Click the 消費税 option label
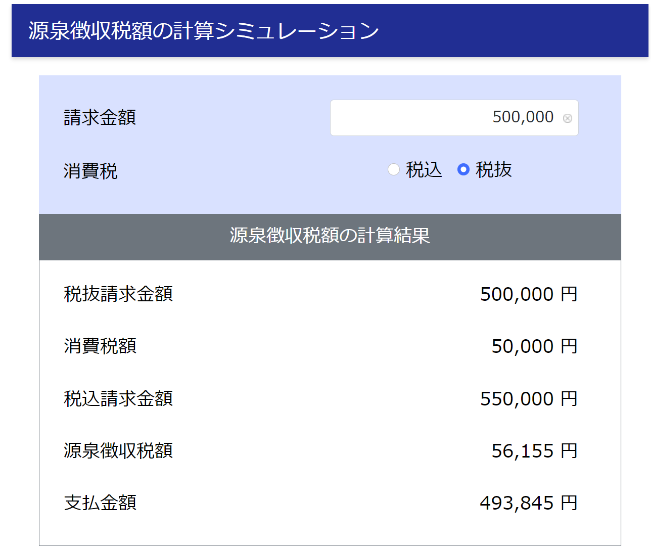The width and height of the screenshot is (651, 546). [x=90, y=171]
